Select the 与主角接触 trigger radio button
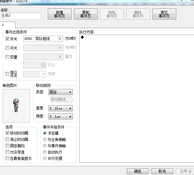Image resolution: width=194 pixels, height=175 pixels. point(45,139)
